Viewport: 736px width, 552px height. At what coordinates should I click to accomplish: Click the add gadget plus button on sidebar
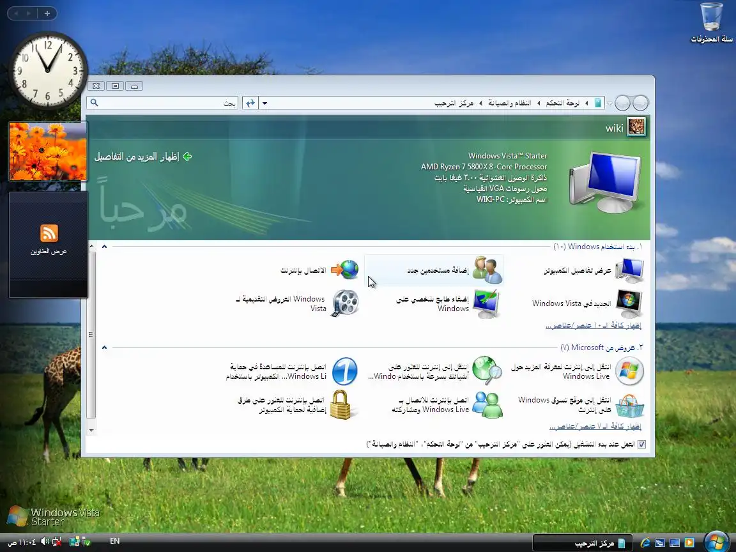[x=47, y=13]
